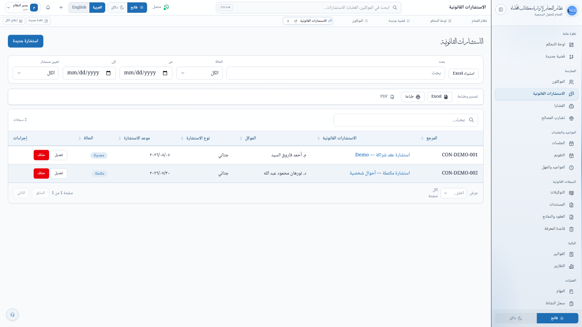Open the 'من' date calendar picker

click(x=165, y=73)
